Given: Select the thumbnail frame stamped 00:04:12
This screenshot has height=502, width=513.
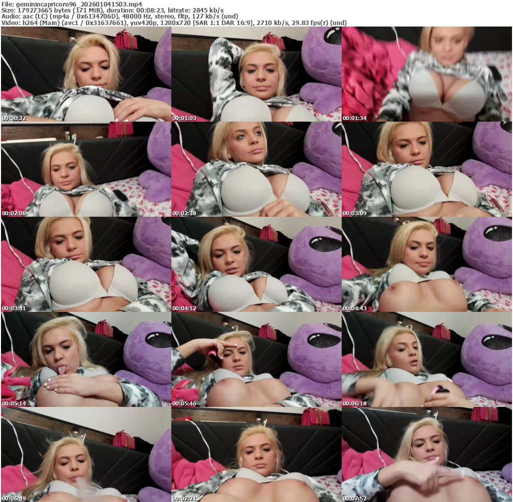Looking at the screenshot, I should [256, 264].
